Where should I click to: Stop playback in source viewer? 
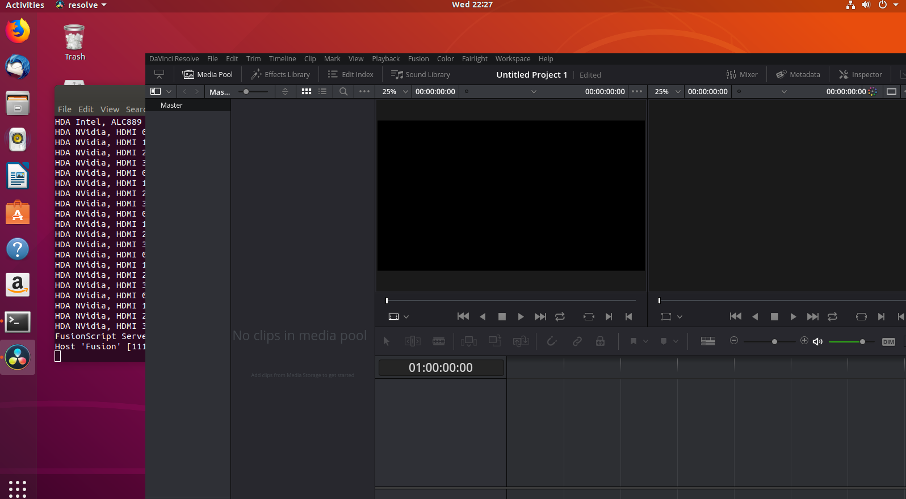pyautogui.click(x=502, y=316)
